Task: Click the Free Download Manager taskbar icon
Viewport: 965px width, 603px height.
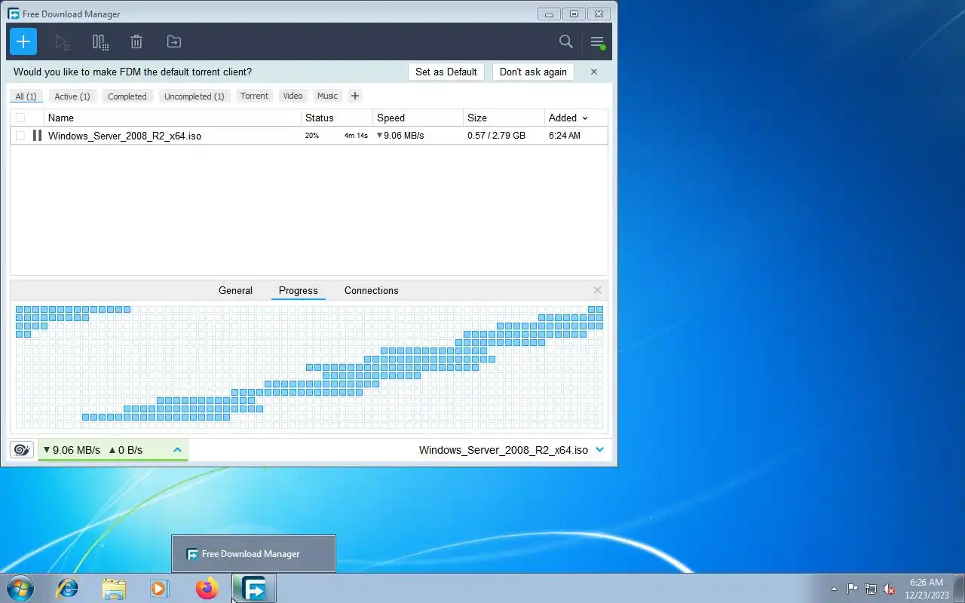Action: tap(254, 588)
